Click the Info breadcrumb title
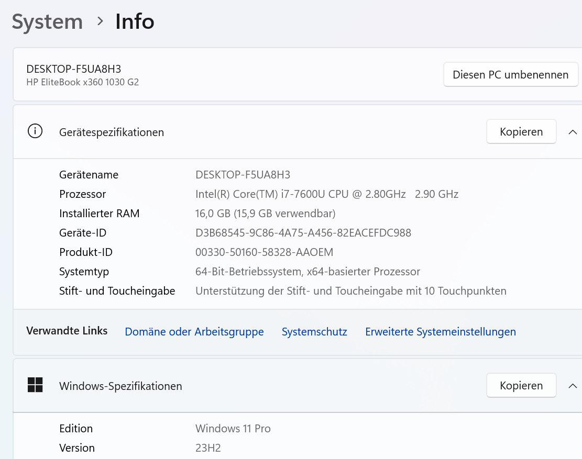 pyautogui.click(x=135, y=21)
